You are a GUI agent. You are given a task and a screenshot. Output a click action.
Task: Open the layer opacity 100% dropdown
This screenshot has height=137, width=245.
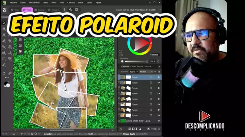point(133,72)
